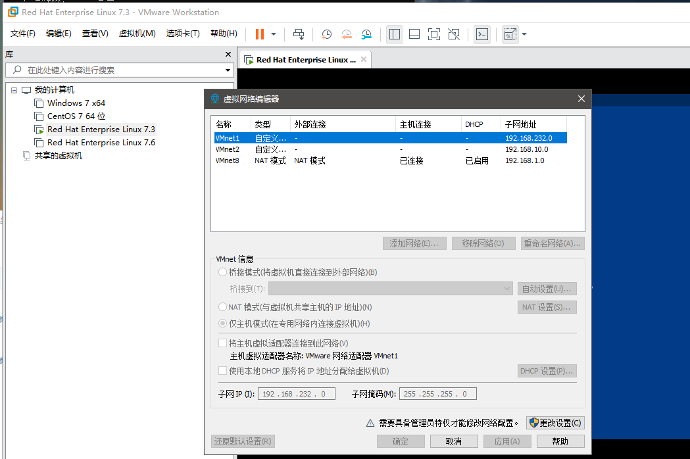Click 共享的虚拟机 icon
690x459 pixels.
(26, 155)
